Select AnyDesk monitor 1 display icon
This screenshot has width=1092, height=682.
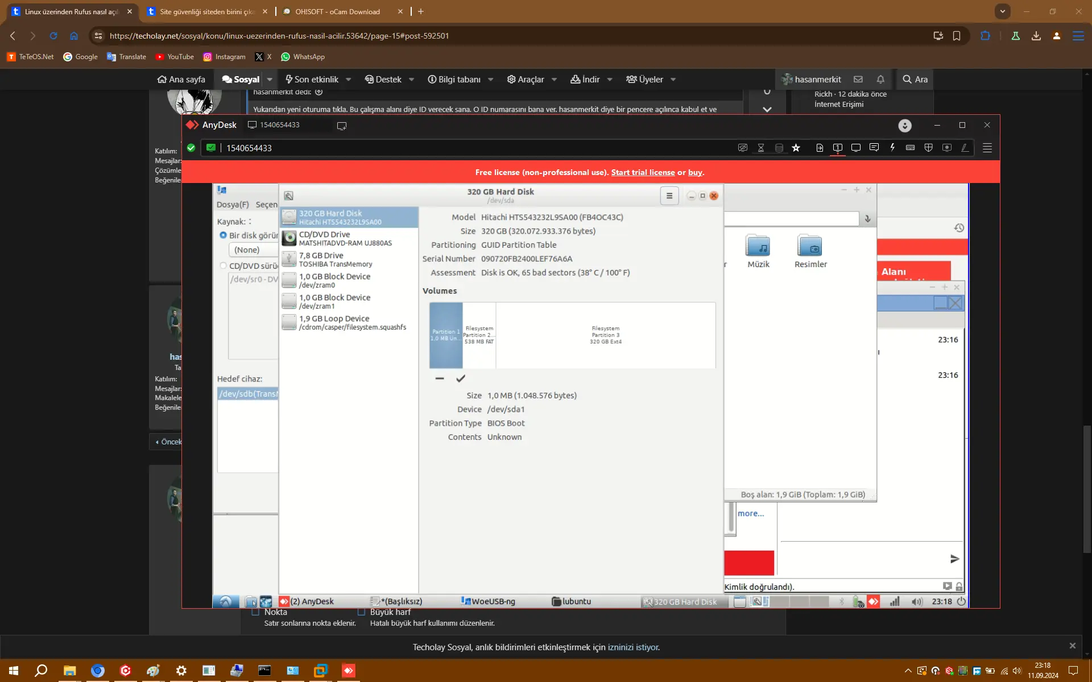point(838,148)
